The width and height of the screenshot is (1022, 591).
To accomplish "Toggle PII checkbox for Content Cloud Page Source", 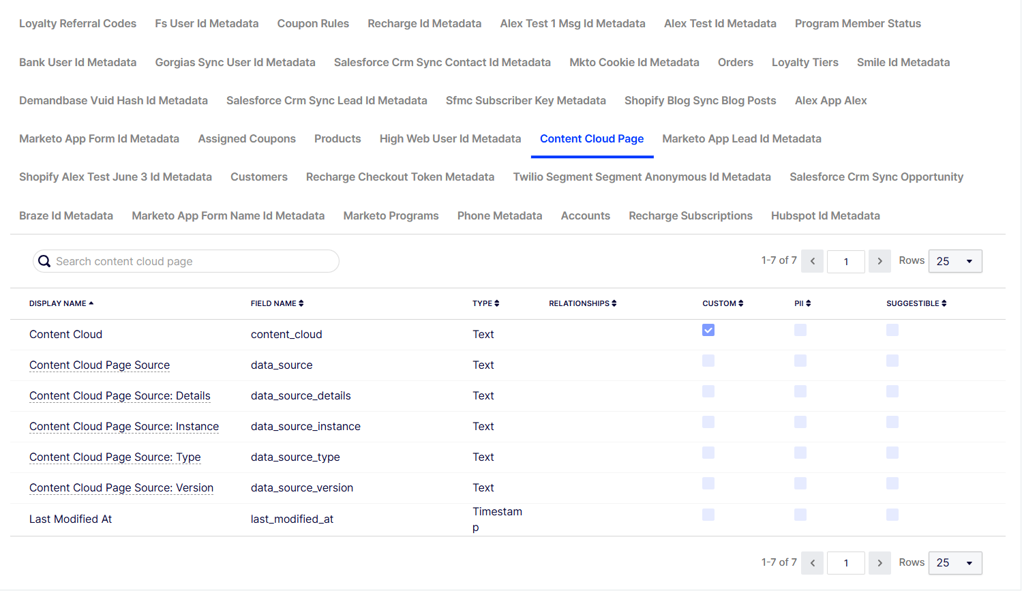I will (800, 361).
